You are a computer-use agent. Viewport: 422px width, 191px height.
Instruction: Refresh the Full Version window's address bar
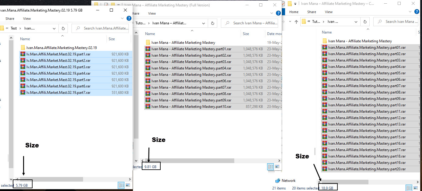pyautogui.click(x=212, y=23)
